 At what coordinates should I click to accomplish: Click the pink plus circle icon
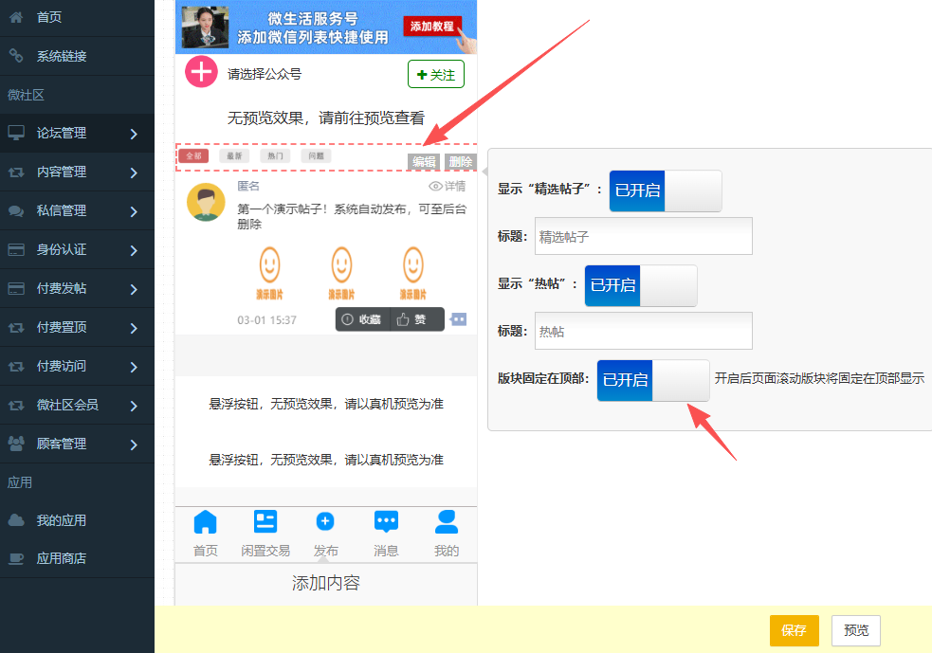pyautogui.click(x=201, y=73)
